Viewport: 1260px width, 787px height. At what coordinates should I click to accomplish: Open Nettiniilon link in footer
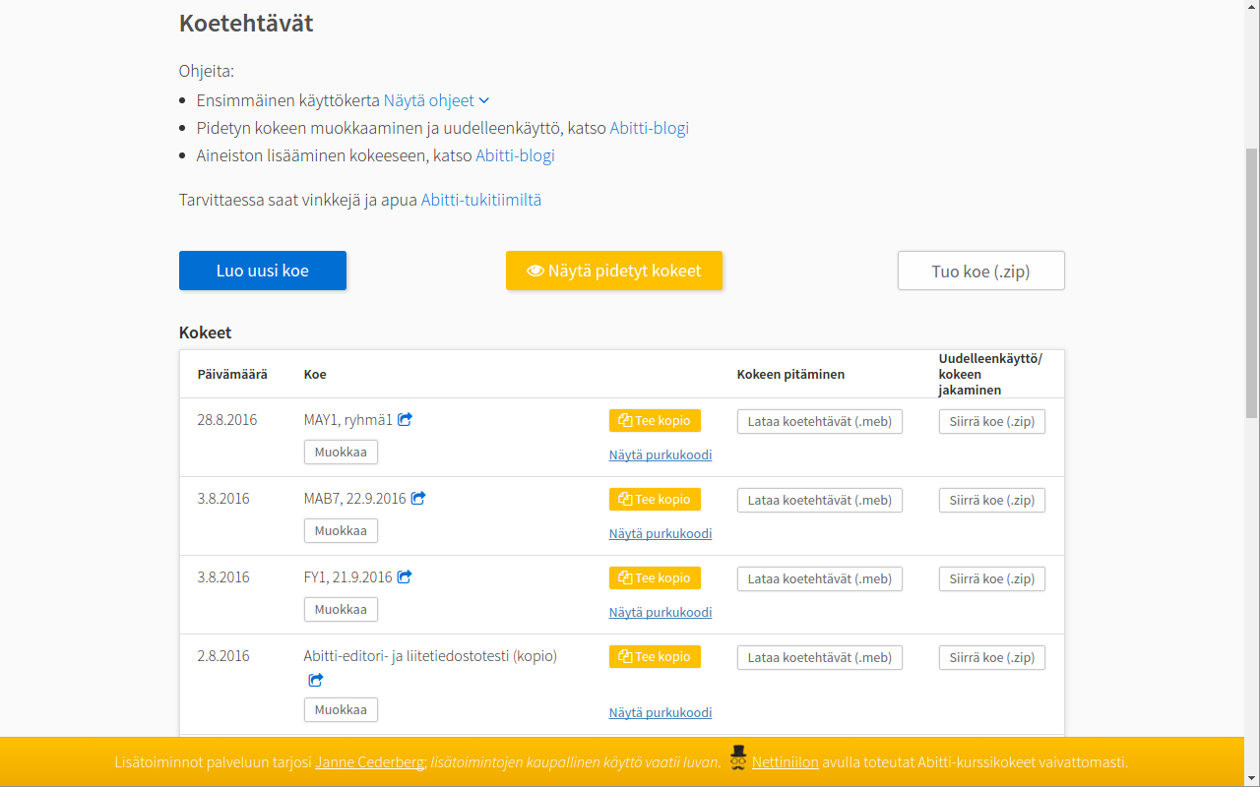click(x=786, y=762)
